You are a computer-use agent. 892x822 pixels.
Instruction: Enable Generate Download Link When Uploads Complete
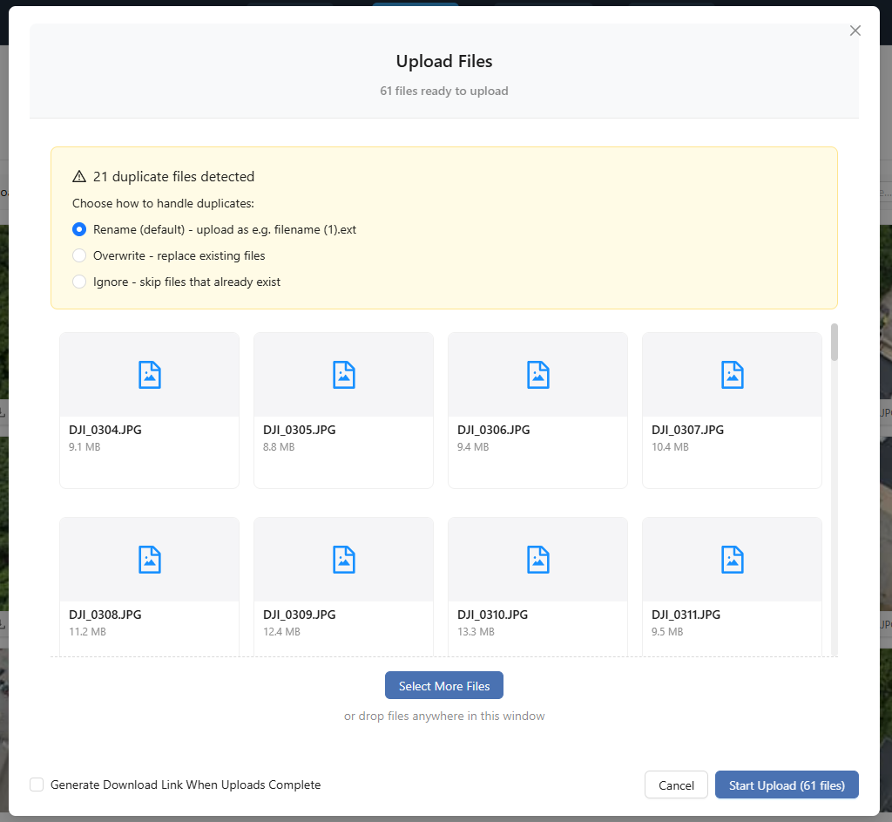(37, 785)
